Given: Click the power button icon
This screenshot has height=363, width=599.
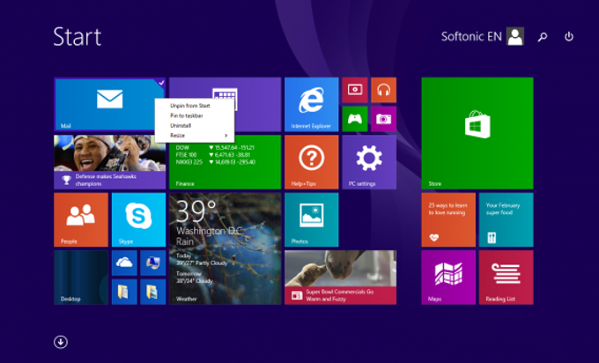Looking at the screenshot, I should (569, 37).
